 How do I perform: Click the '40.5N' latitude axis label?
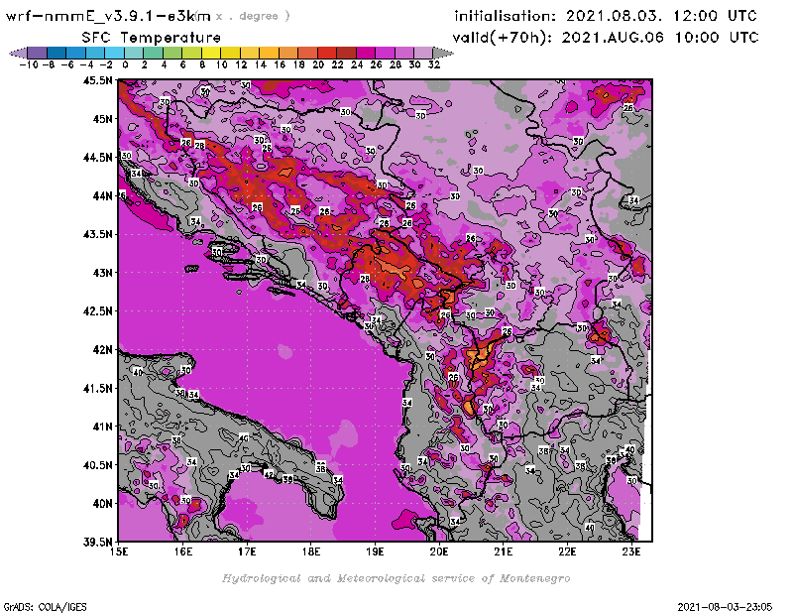click(97, 465)
